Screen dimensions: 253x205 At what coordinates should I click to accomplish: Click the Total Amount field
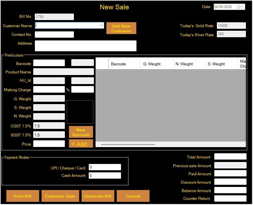tap(230, 156)
